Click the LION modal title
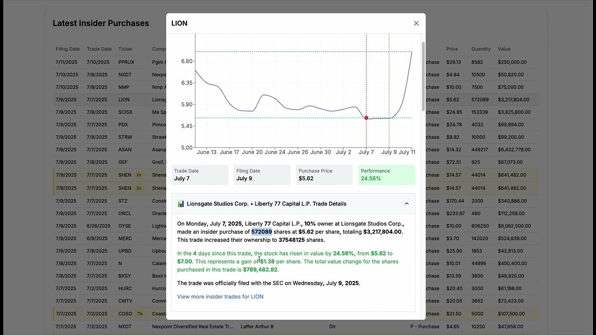The image size is (596, 335). click(179, 23)
